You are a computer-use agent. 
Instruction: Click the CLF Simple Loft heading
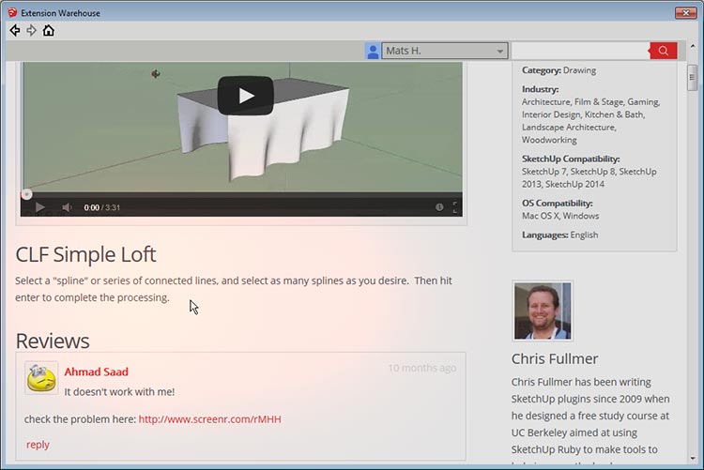click(85, 254)
